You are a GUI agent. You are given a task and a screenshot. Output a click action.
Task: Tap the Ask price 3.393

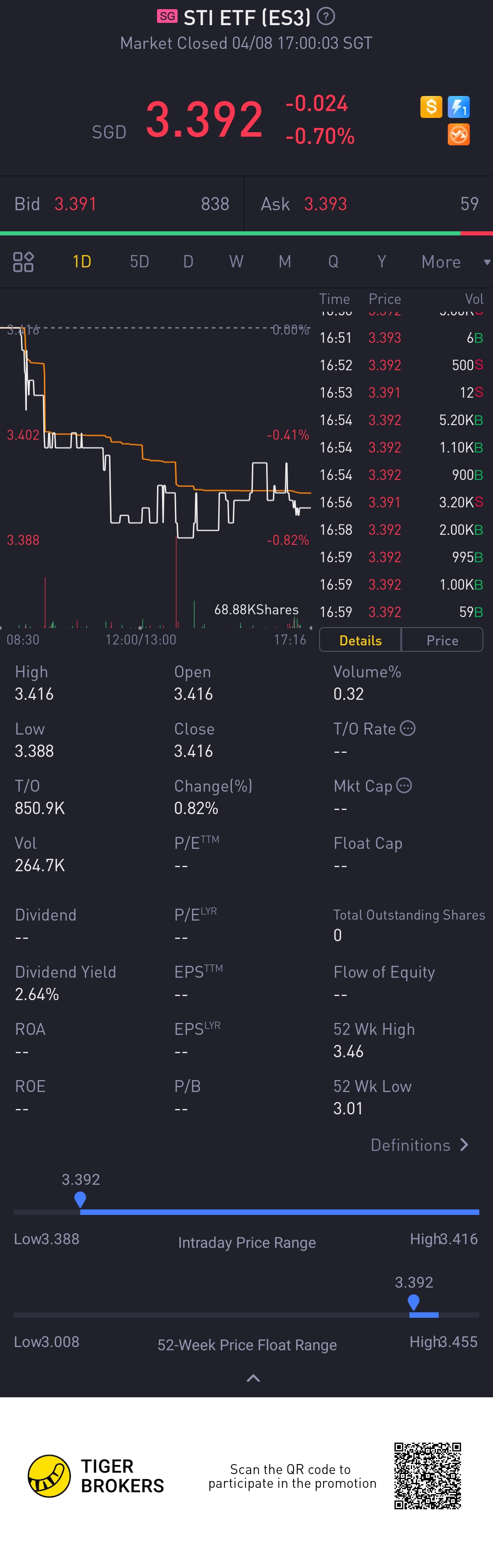point(325,204)
